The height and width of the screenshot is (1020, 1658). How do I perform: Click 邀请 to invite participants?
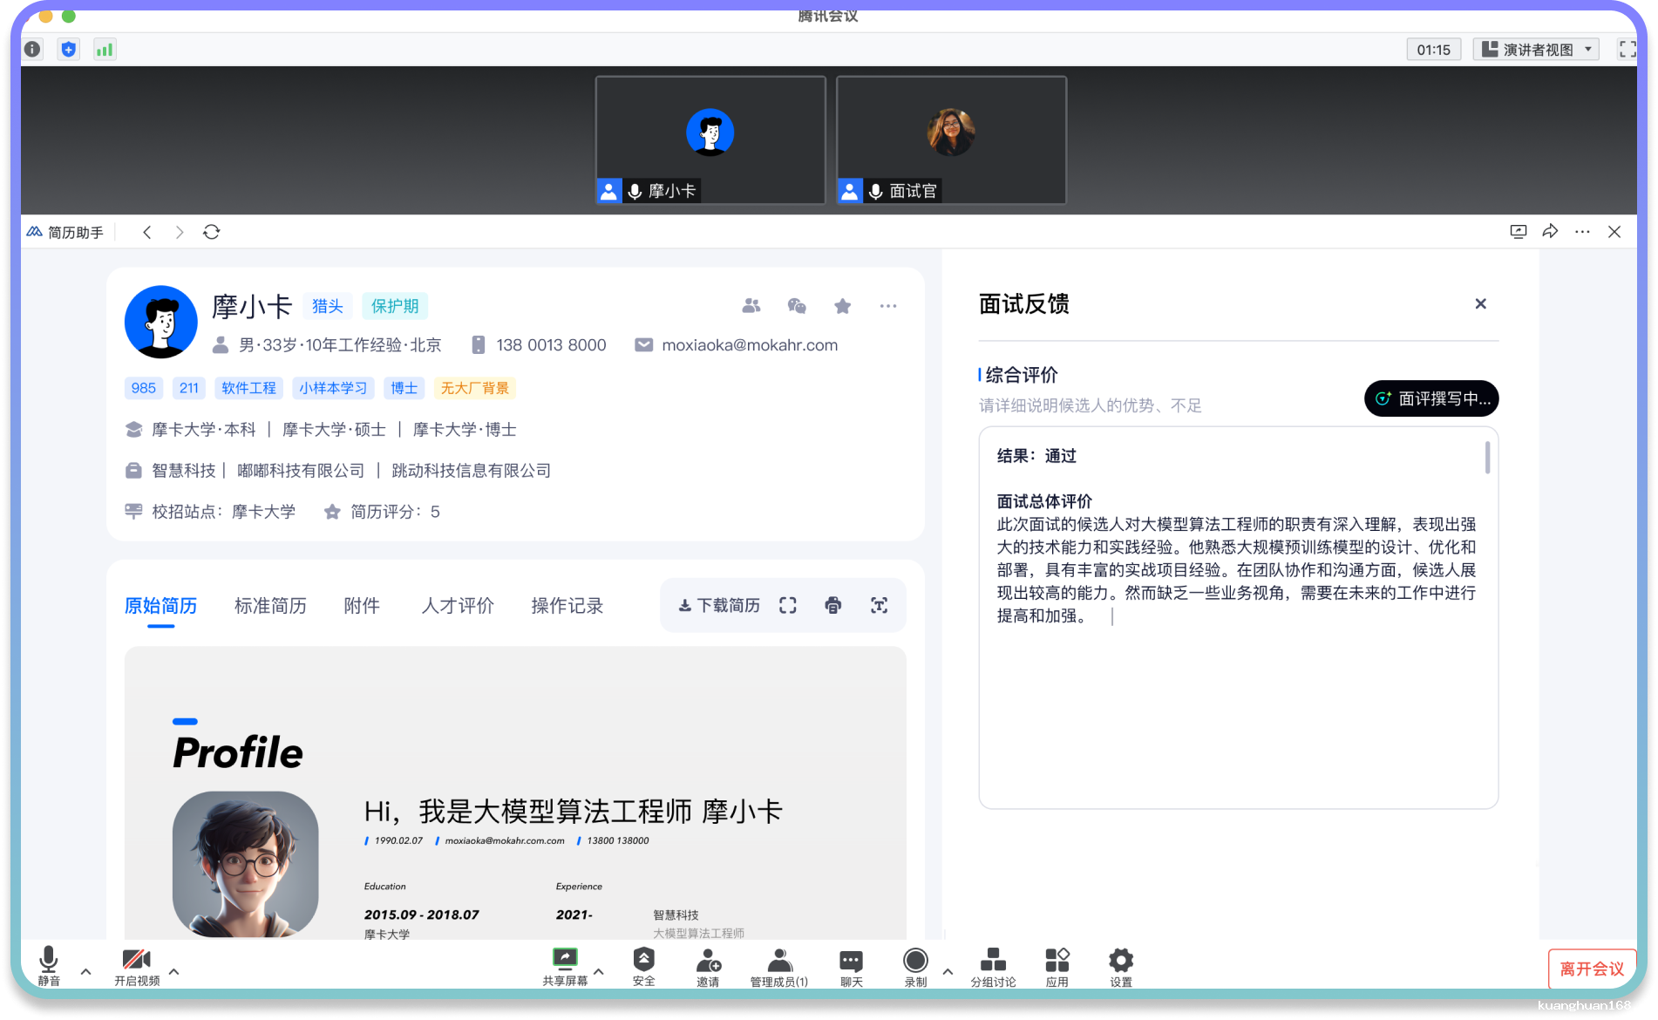pyautogui.click(x=709, y=966)
